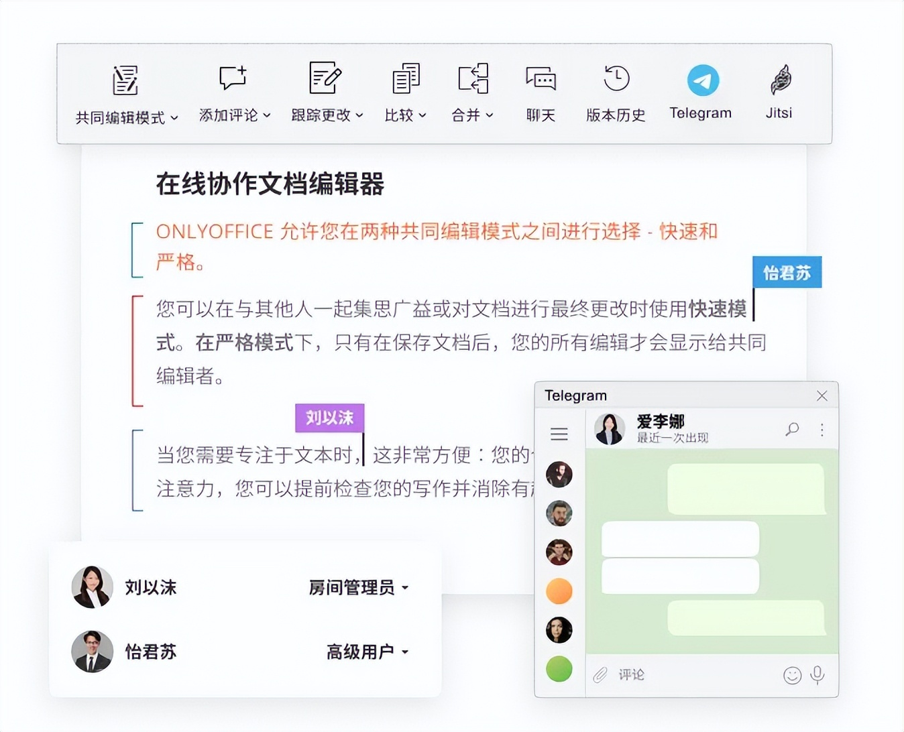The image size is (904, 732).
Task: Open the 高级用户 role dropdown for 怡君苏
Action: tap(368, 652)
